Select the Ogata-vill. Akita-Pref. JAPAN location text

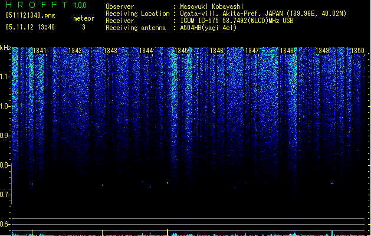click(263, 14)
